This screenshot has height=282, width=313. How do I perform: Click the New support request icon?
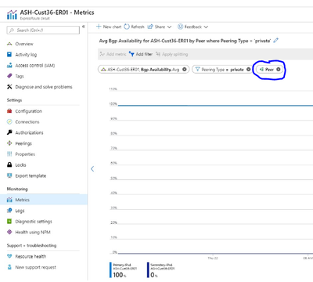9,267
